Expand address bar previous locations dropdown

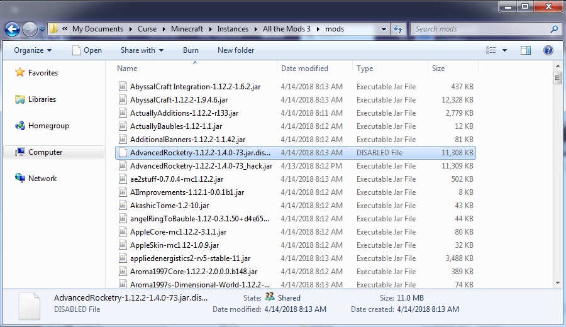pos(384,29)
